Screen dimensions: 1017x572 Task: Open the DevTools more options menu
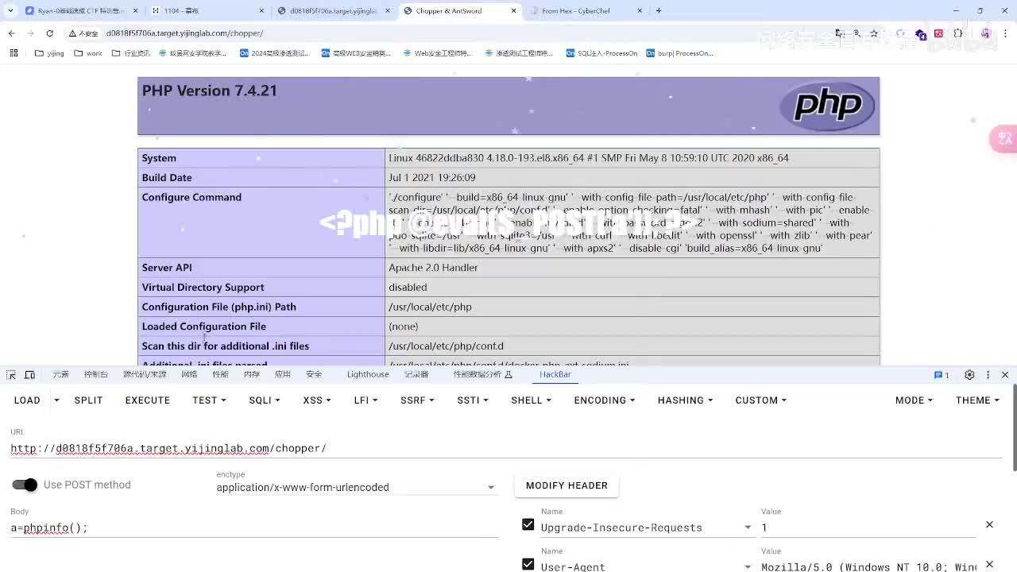click(988, 375)
